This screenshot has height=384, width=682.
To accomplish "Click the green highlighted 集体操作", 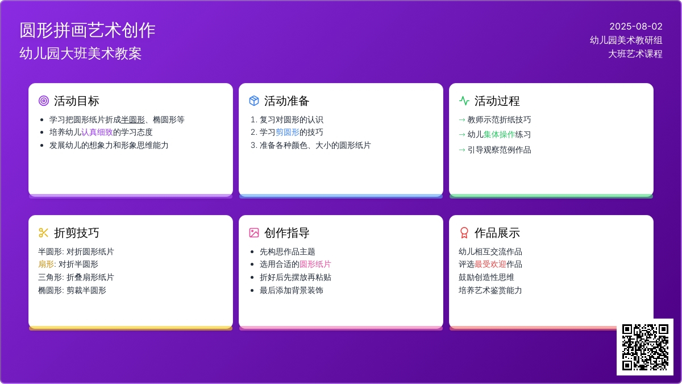I will pos(500,134).
